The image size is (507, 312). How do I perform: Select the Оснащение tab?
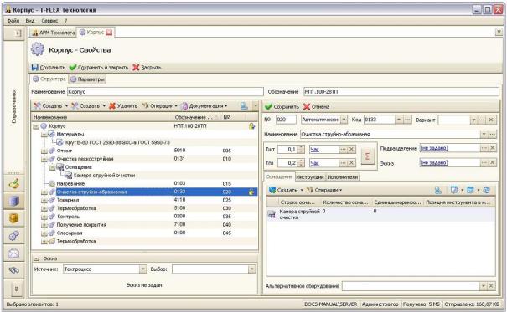click(x=279, y=176)
